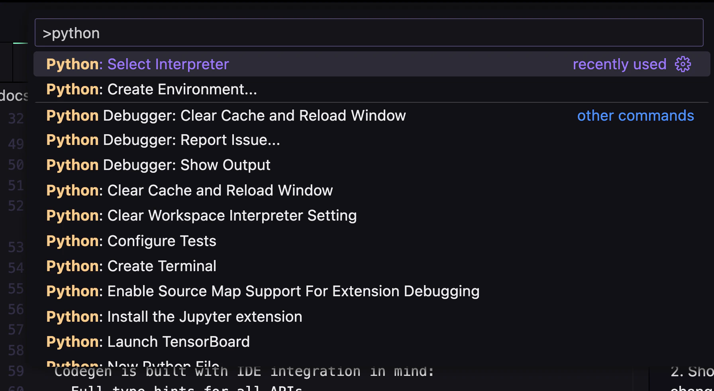
Task: Open keybinding gear for Select Interpreter
Action: (683, 64)
